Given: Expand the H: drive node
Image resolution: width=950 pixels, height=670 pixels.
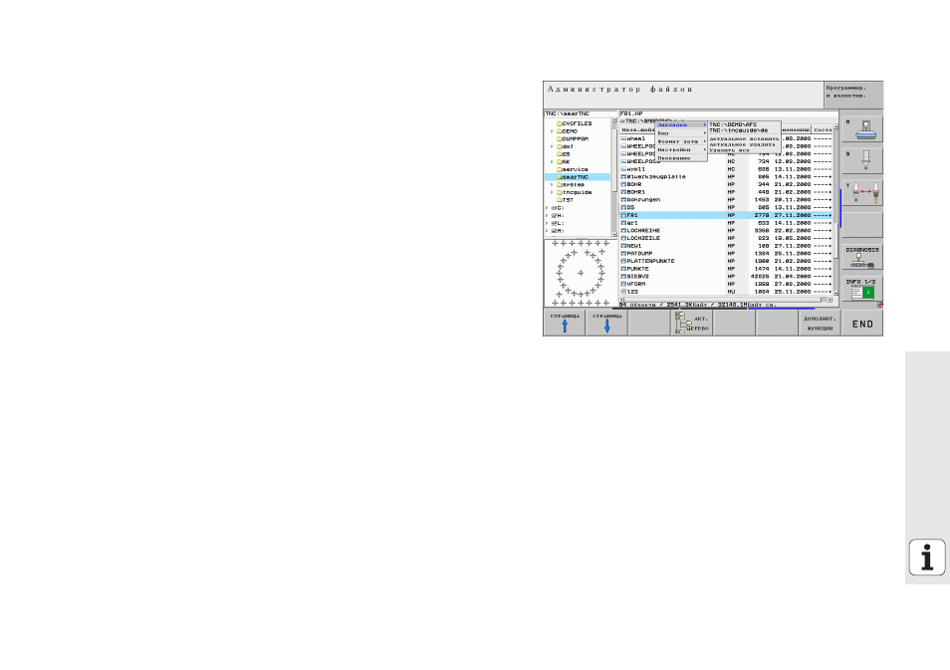Looking at the screenshot, I should [x=547, y=216].
